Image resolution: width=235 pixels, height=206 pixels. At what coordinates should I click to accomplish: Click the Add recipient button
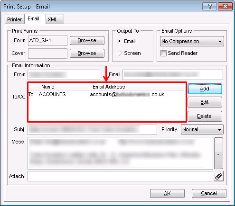click(x=205, y=89)
